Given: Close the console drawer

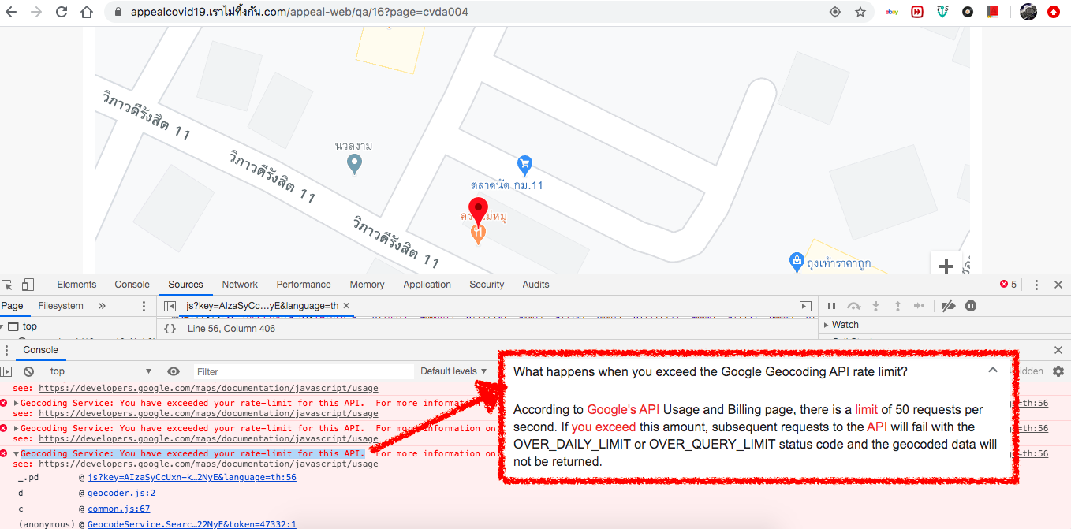Looking at the screenshot, I should pos(1058,350).
